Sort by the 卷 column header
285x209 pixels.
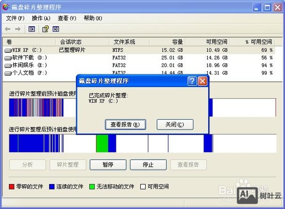click(x=29, y=42)
